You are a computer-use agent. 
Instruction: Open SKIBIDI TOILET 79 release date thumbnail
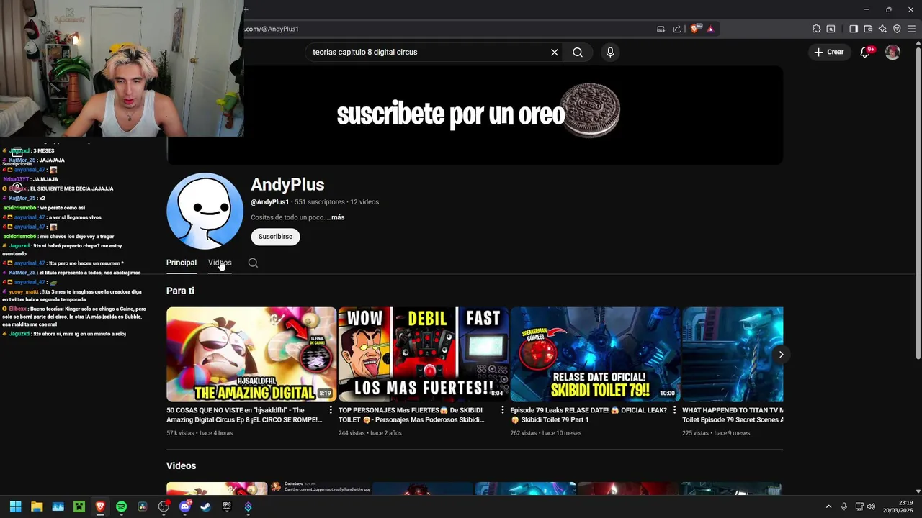[595, 355]
